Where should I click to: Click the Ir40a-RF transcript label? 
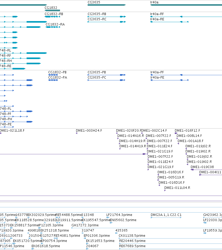click(x=157, y=14)
